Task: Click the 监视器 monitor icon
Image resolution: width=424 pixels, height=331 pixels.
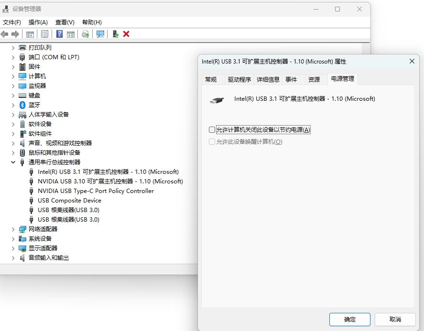Action: (x=22, y=86)
